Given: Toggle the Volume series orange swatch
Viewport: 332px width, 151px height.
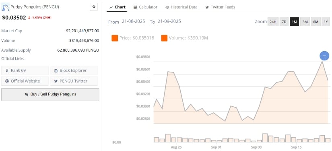Looking at the screenshot, I should (164, 38).
